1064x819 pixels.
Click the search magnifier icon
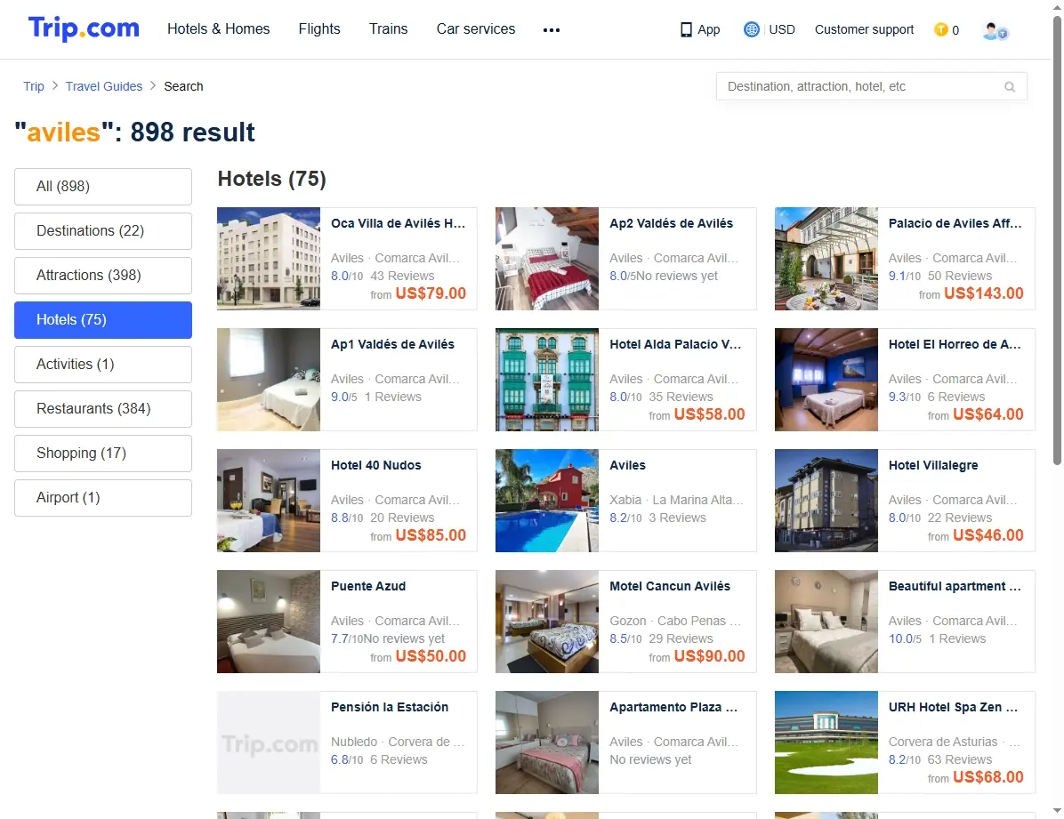coord(1010,87)
